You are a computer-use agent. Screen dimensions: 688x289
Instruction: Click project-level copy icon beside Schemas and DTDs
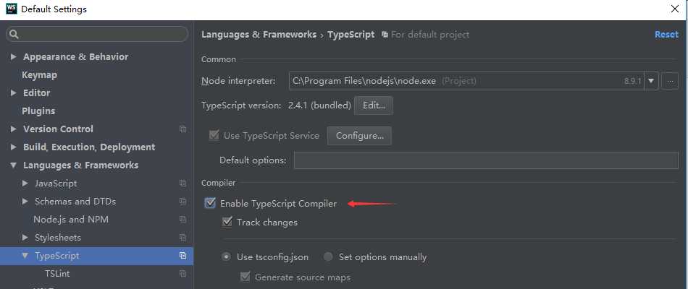pos(183,202)
